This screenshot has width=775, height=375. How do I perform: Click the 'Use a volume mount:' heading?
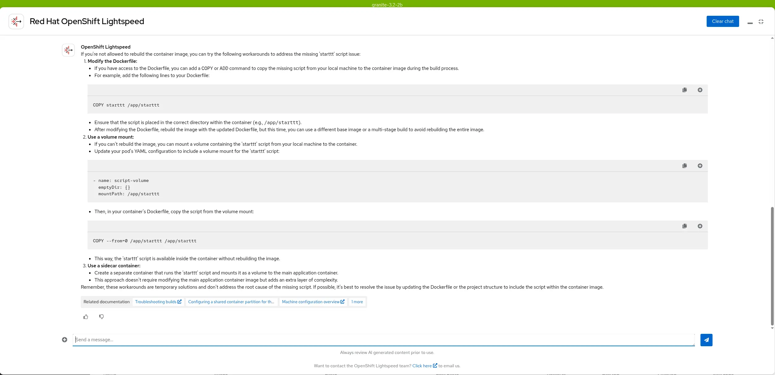[x=111, y=137]
